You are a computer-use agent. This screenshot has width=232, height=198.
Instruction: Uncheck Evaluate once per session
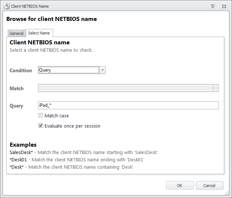[41, 126]
